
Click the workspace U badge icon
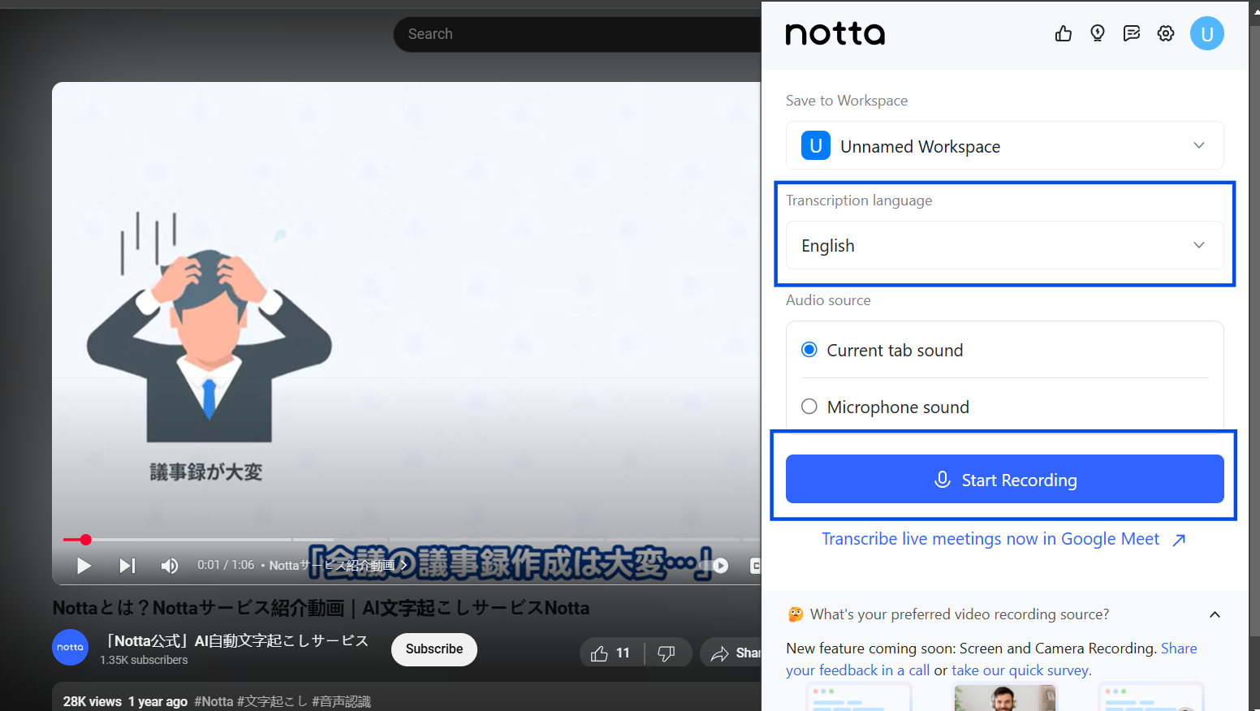click(816, 145)
